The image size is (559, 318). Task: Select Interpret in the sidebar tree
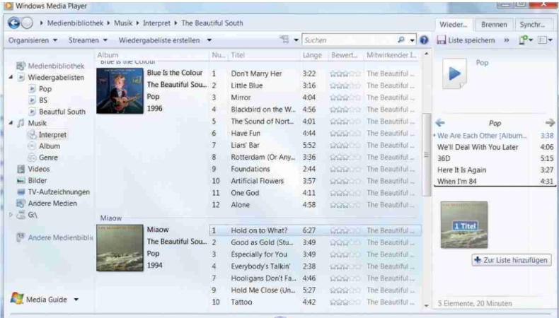point(52,134)
